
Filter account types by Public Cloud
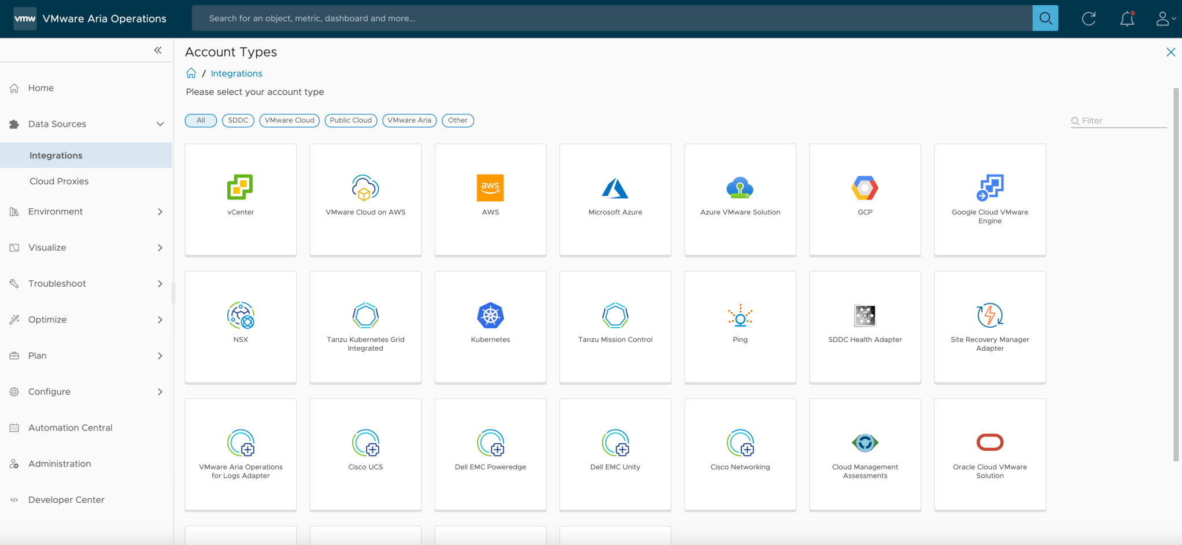(350, 120)
